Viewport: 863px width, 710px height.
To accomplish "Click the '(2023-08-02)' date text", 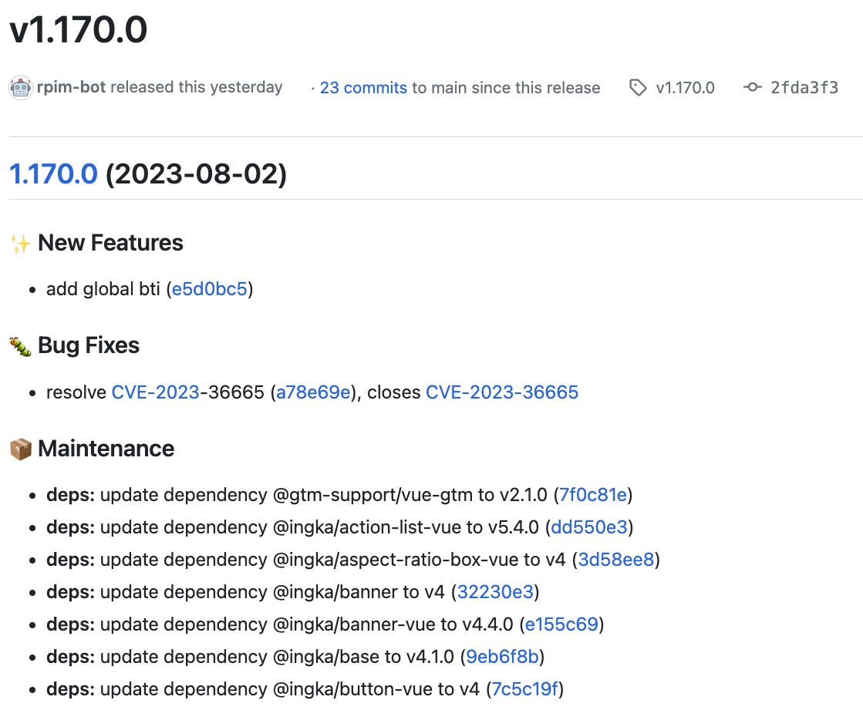I will pyautogui.click(x=196, y=173).
